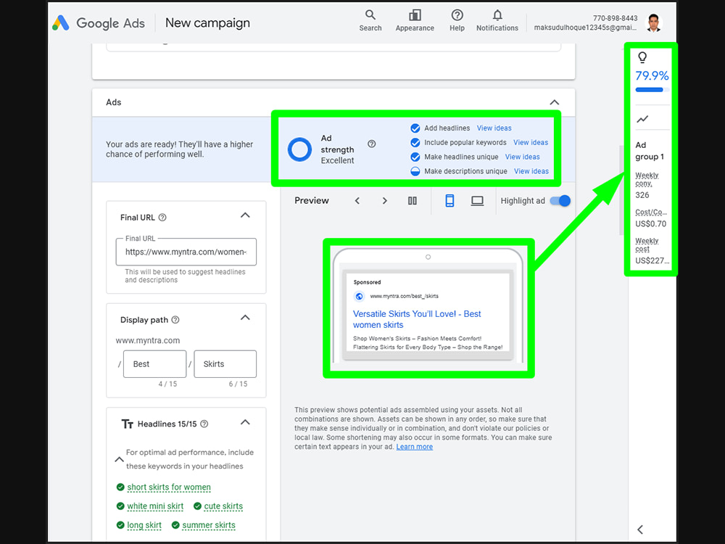Click the Headlines text-size icon
The height and width of the screenshot is (544, 725).
click(127, 424)
